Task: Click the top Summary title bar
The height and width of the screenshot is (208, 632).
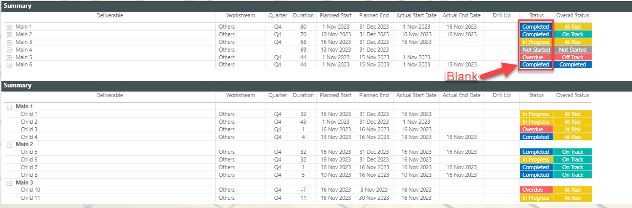Action: point(316,6)
